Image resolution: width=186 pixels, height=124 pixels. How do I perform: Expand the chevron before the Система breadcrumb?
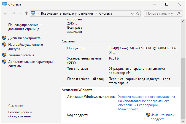point(96,13)
